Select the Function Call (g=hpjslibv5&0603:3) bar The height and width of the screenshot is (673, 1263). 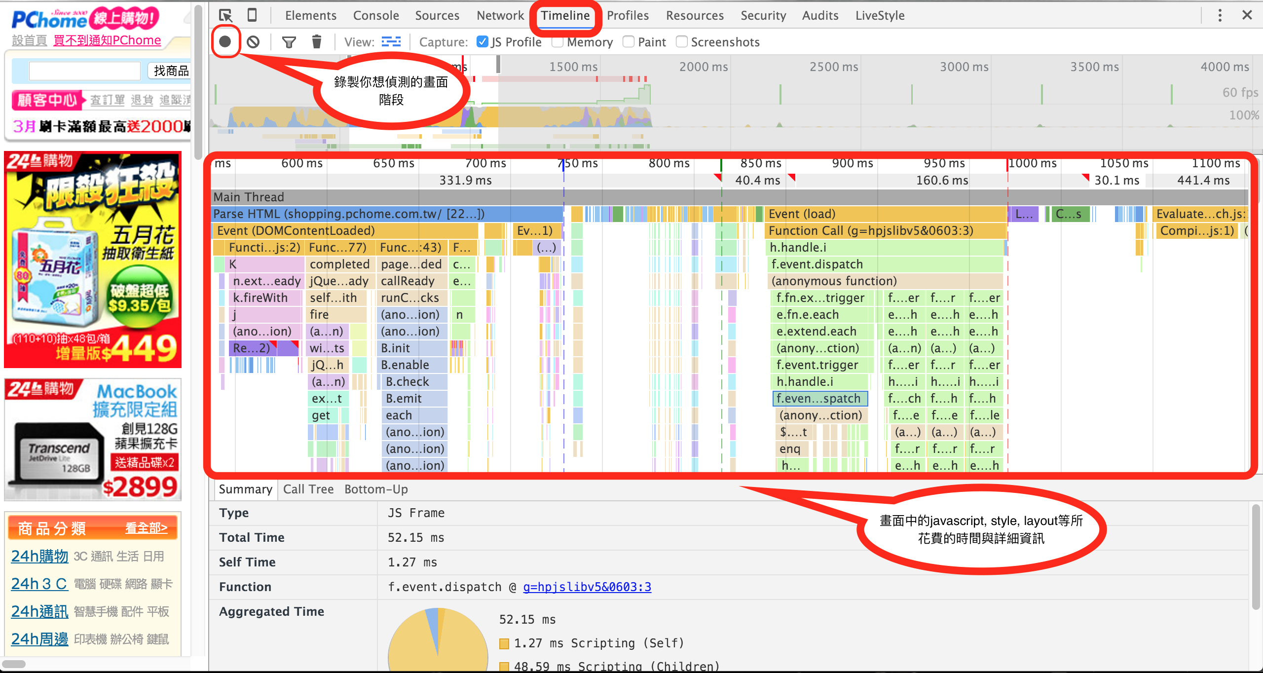point(886,230)
